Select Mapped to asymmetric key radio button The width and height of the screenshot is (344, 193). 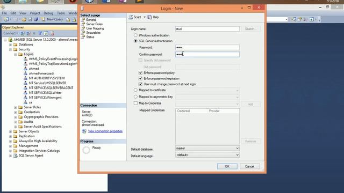(135, 96)
